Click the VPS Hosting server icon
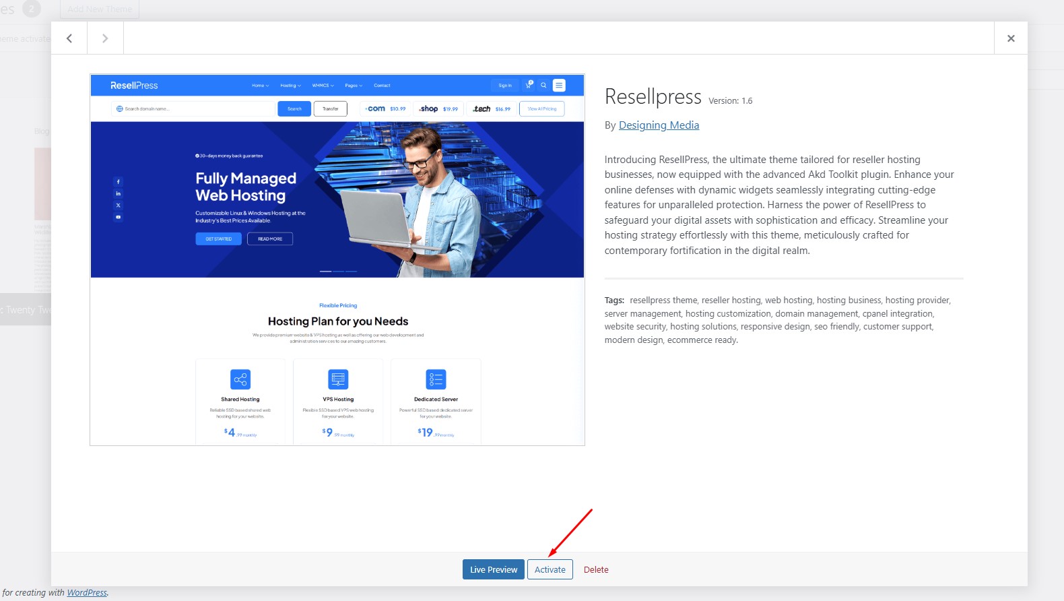Viewport: 1064px width, 601px height. [x=338, y=379]
